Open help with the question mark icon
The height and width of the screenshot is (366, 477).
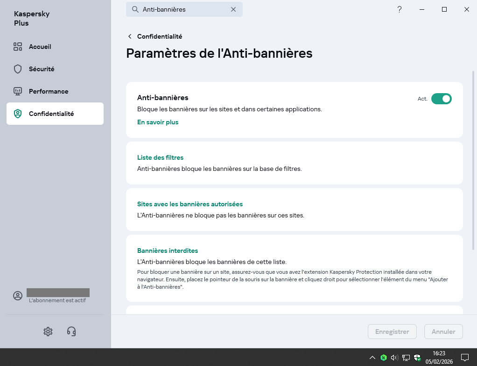click(400, 9)
